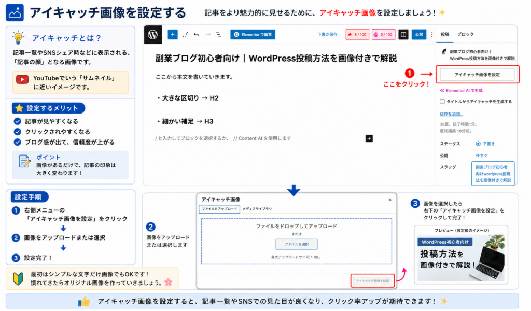531x311 pixels.
Task: Click the post icon beside sidebar title
Action: 444,52
